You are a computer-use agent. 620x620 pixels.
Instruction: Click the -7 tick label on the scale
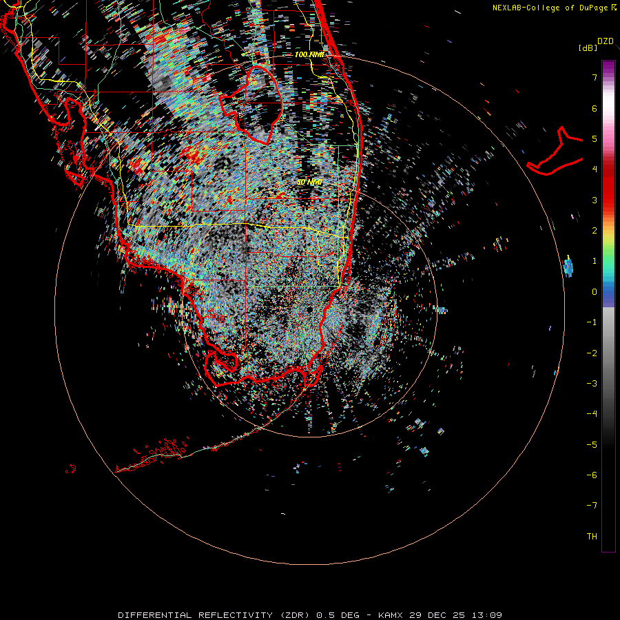pyautogui.click(x=592, y=506)
